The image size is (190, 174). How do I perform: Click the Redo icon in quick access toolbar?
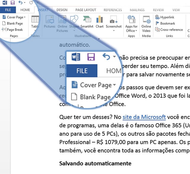click(x=31, y=2)
